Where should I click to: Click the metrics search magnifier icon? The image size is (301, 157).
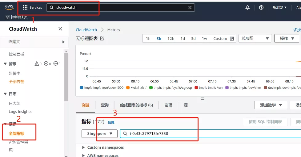[125, 133]
